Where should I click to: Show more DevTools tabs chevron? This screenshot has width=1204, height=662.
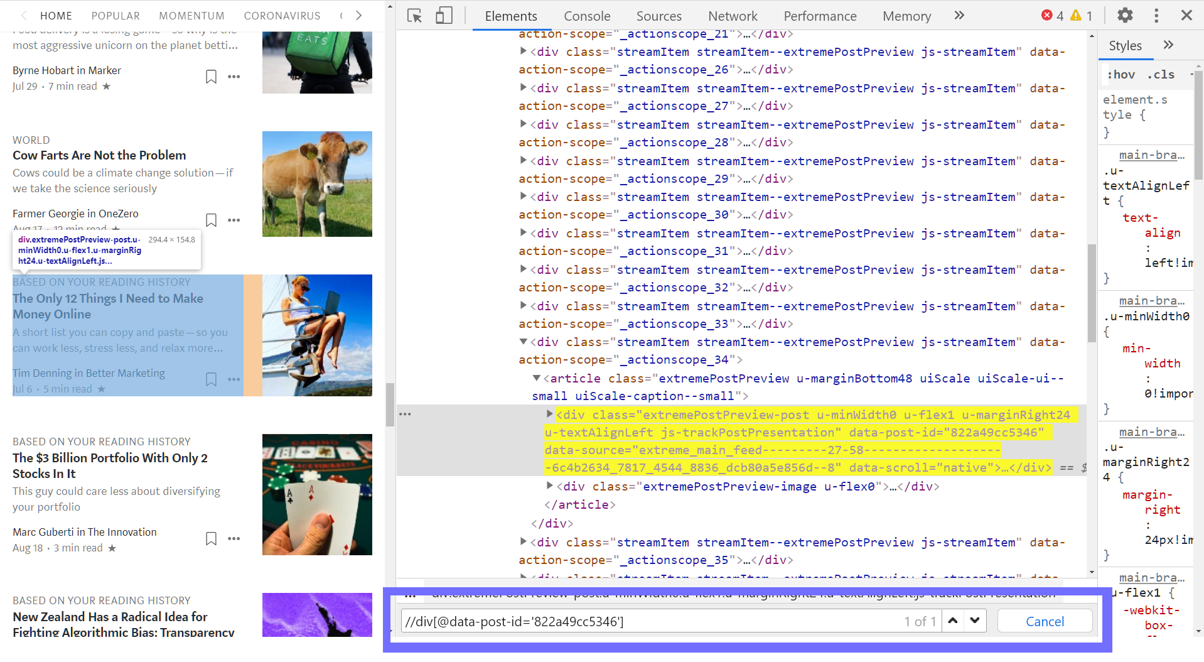[x=959, y=15]
